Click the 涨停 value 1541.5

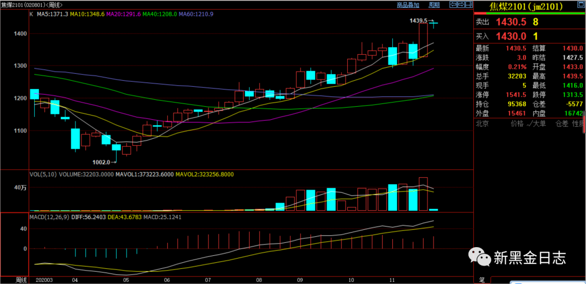pyautogui.click(x=515, y=95)
